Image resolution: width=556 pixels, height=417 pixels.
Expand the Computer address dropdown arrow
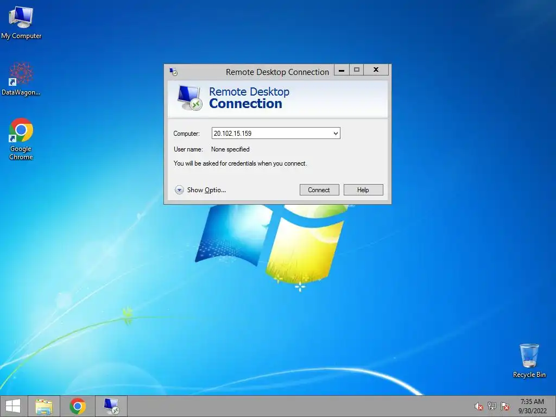click(336, 134)
